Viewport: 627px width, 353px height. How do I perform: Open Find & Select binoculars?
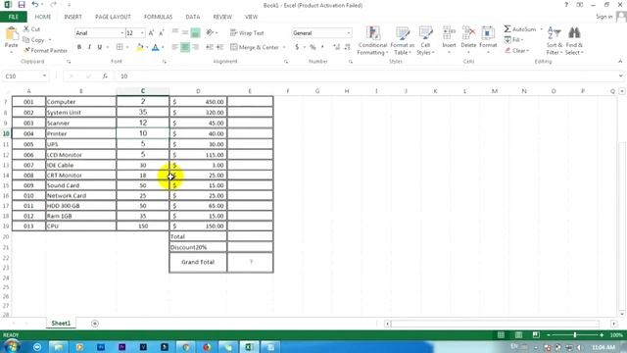574,40
